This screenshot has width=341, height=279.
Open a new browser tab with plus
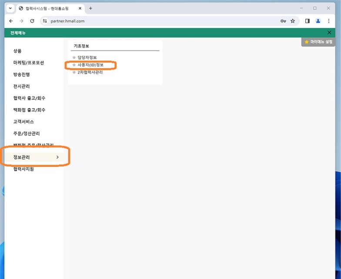pyautogui.click(x=90, y=8)
